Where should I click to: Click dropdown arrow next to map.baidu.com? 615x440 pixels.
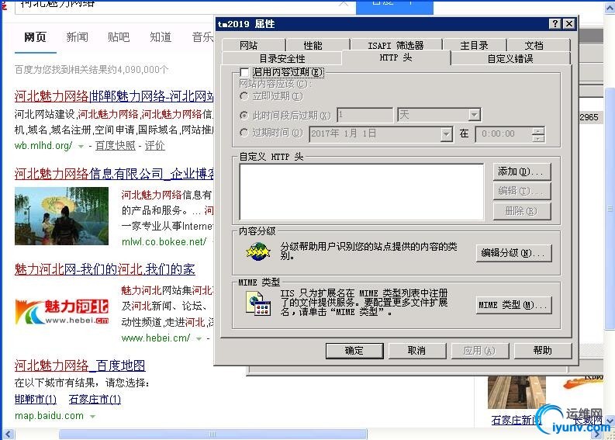point(92,417)
